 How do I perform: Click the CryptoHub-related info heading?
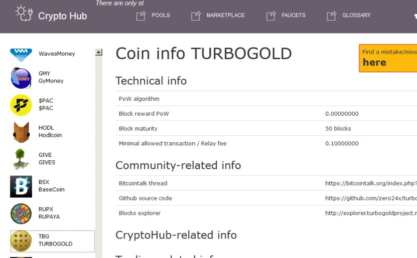click(176, 235)
